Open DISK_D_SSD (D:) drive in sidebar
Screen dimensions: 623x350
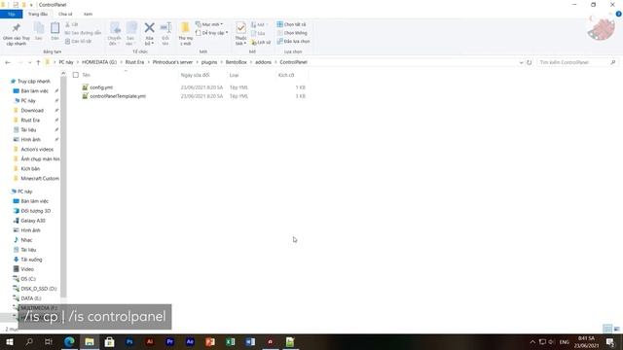tap(38, 289)
